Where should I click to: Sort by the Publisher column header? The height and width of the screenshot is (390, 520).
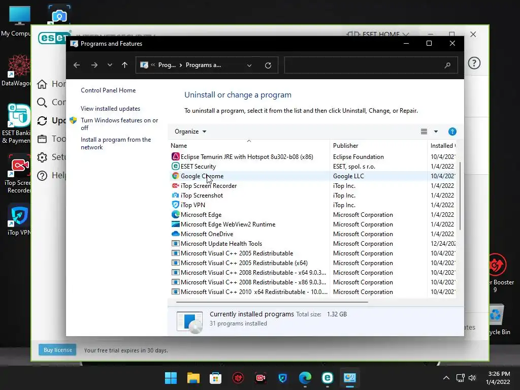coord(345,146)
